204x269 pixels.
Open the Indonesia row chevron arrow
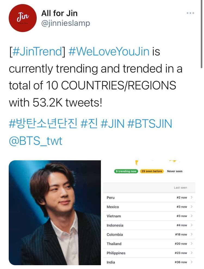coord(191,225)
